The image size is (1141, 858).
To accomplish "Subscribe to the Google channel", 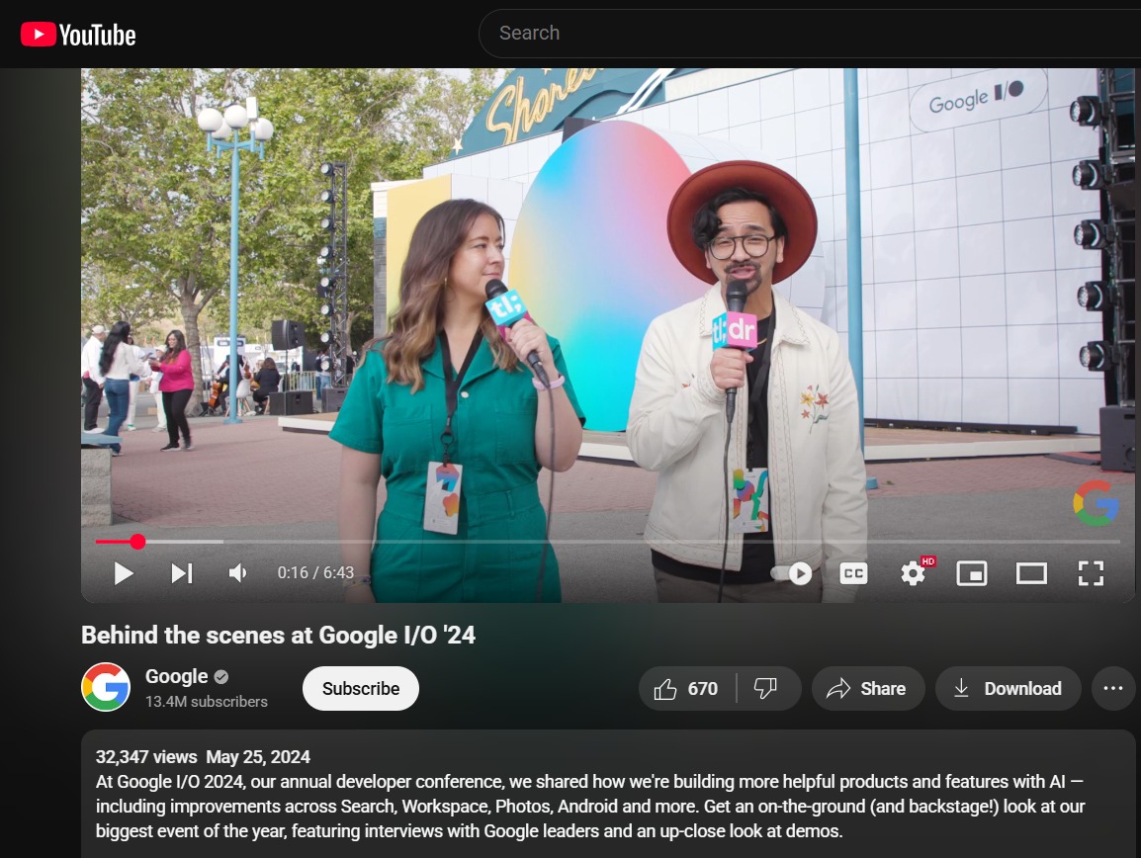I will [x=360, y=688].
